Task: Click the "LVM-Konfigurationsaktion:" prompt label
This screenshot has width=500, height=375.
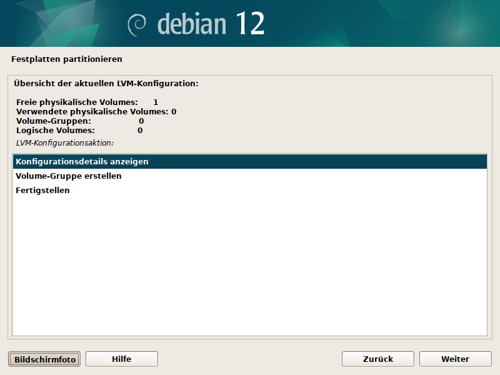Action: (65, 142)
